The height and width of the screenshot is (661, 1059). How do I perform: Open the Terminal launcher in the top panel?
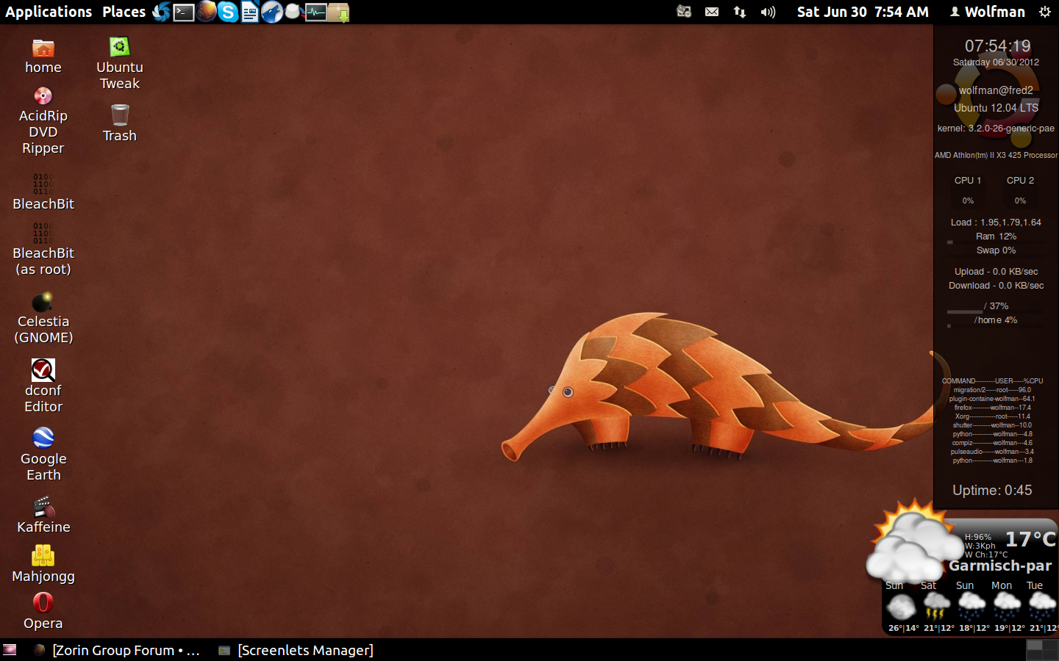(x=184, y=12)
